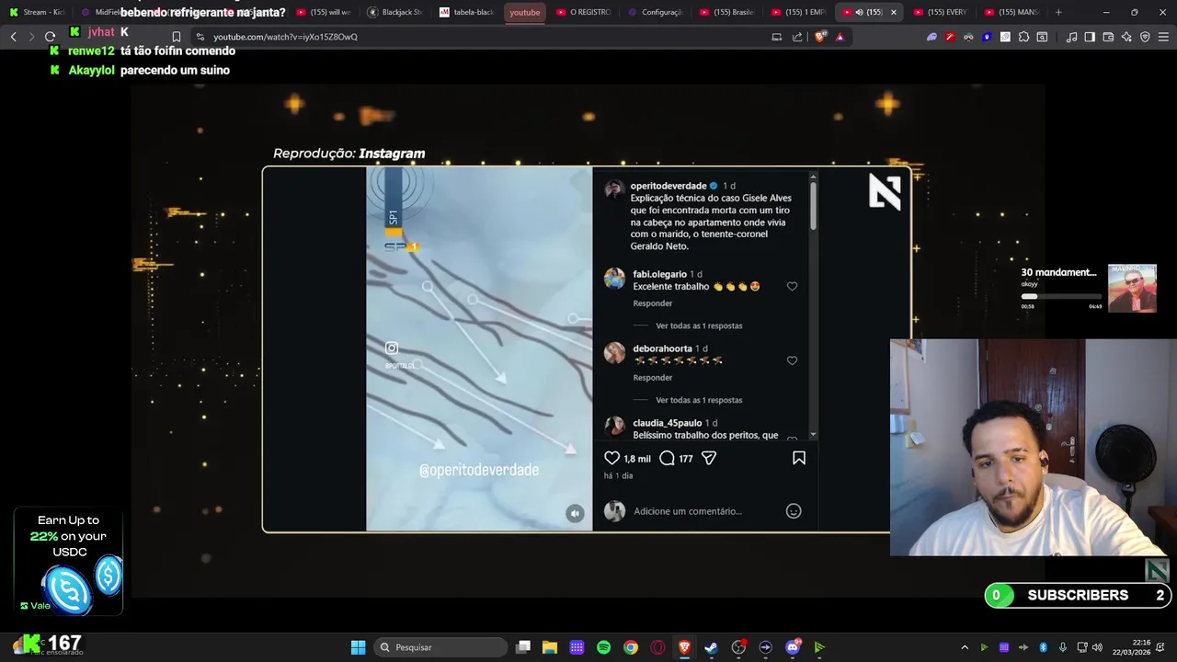The image size is (1177, 662).
Task: Expand deborahoorta's replies: Ver todas as 1 respostas
Action: pyautogui.click(x=699, y=401)
